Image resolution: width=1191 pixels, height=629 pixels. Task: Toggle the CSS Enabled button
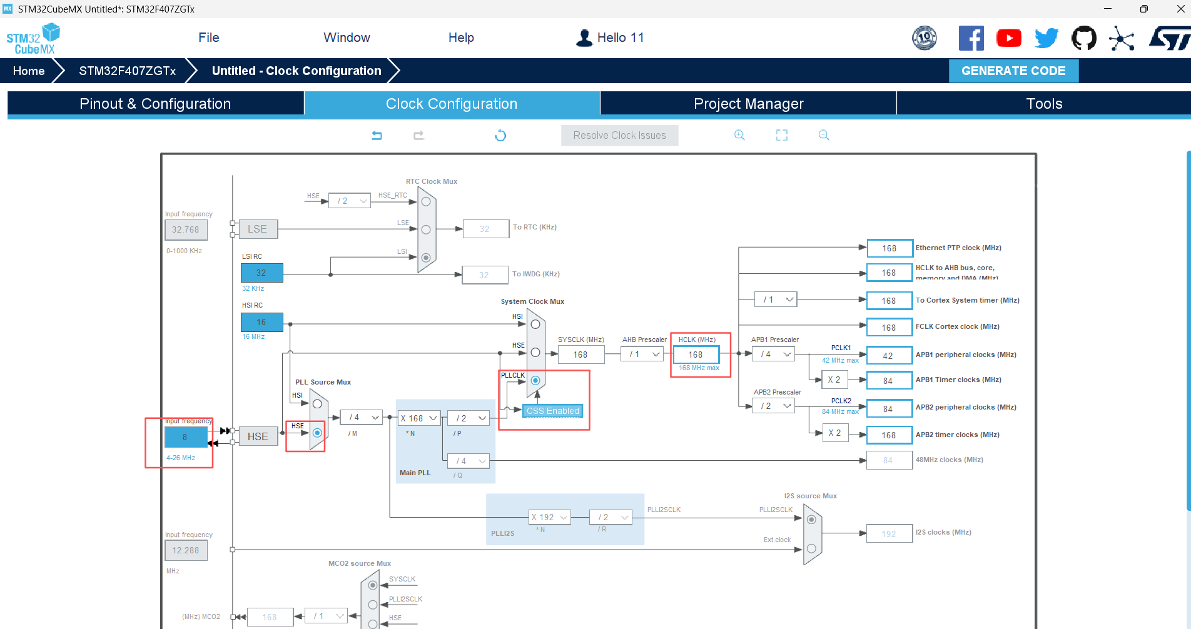[x=553, y=411]
